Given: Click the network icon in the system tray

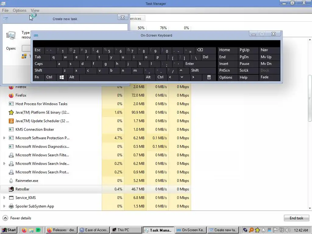Looking at the screenshot, I should [x=282, y=230].
